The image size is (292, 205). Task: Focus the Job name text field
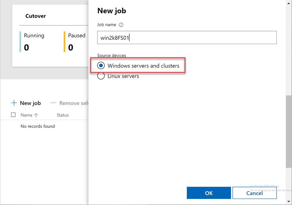point(187,38)
